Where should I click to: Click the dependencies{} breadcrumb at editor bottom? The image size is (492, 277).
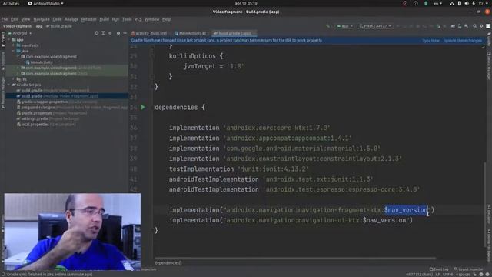tap(168, 263)
